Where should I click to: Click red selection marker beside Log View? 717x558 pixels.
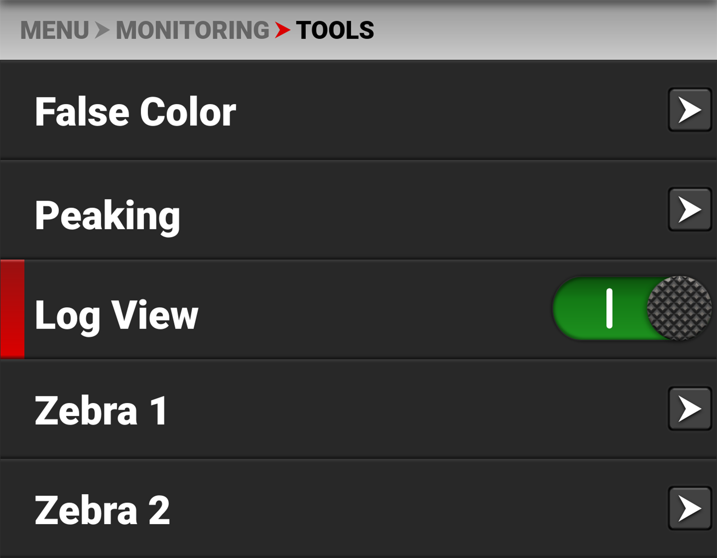tap(12, 309)
